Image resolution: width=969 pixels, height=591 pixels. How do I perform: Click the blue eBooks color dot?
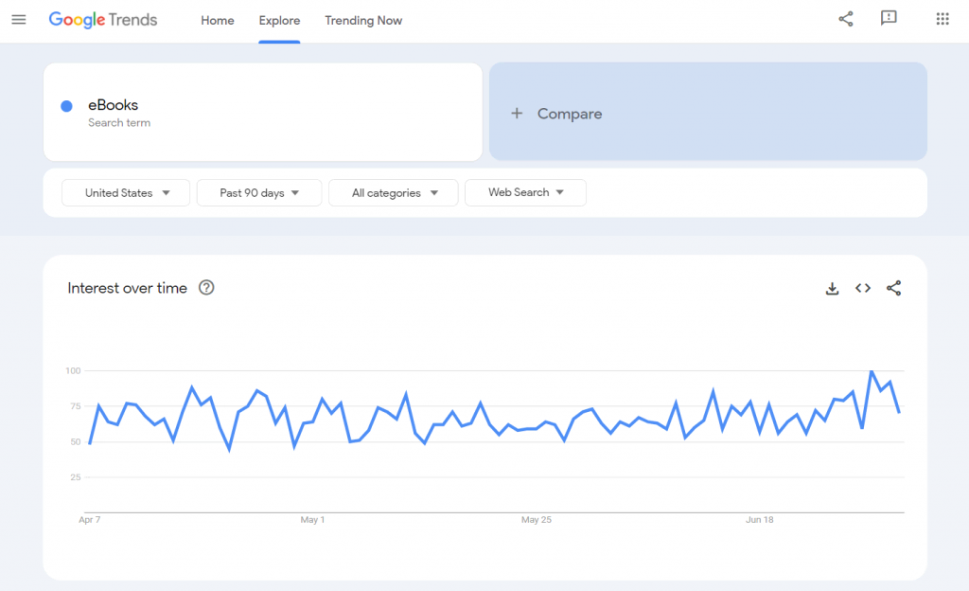67,106
